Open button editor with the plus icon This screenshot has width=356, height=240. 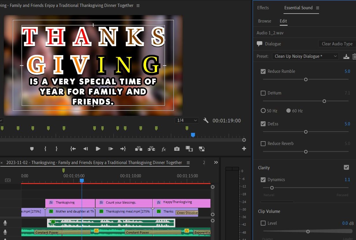pos(244,149)
